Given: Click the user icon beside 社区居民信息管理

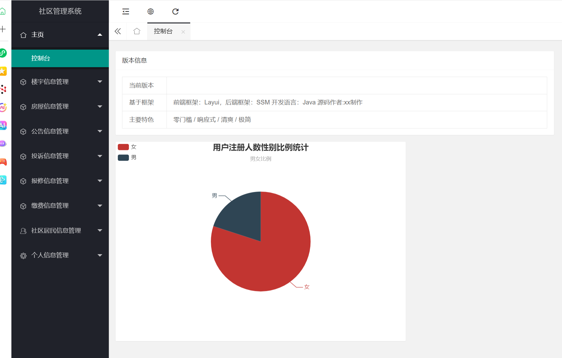Looking at the screenshot, I should (x=23, y=231).
